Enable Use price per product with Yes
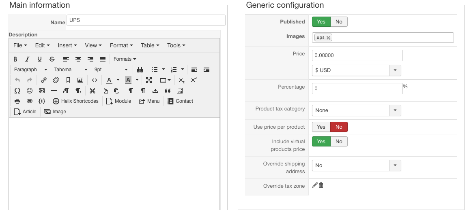This screenshot has height=210, width=469. click(321, 127)
